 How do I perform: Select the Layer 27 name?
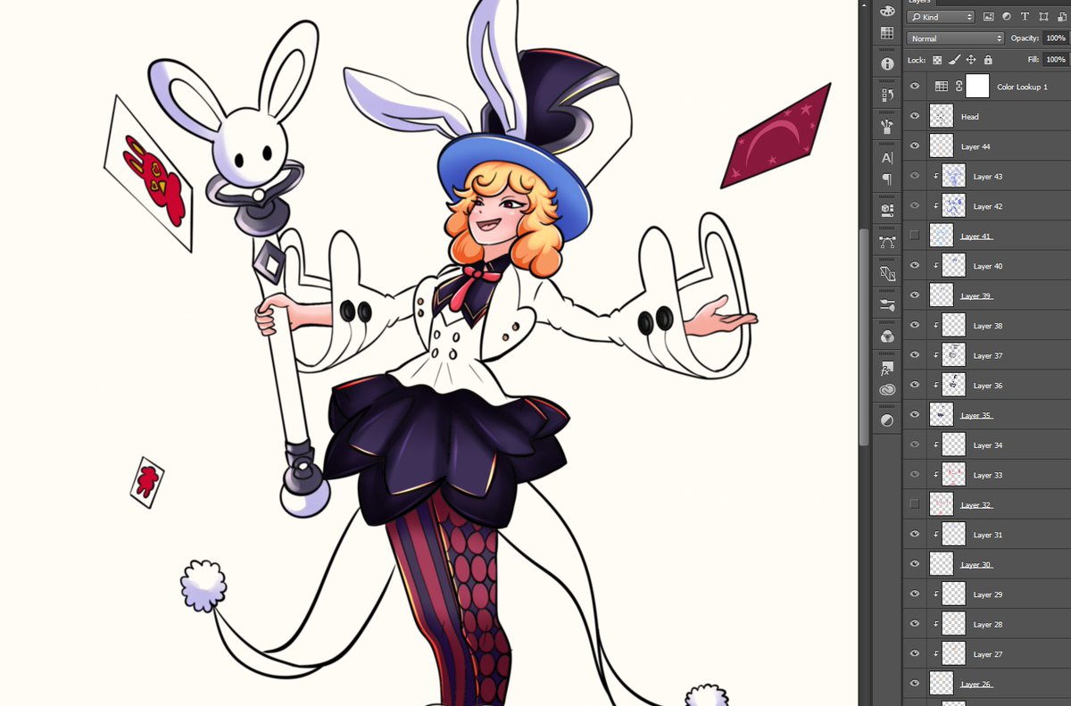(x=988, y=654)
